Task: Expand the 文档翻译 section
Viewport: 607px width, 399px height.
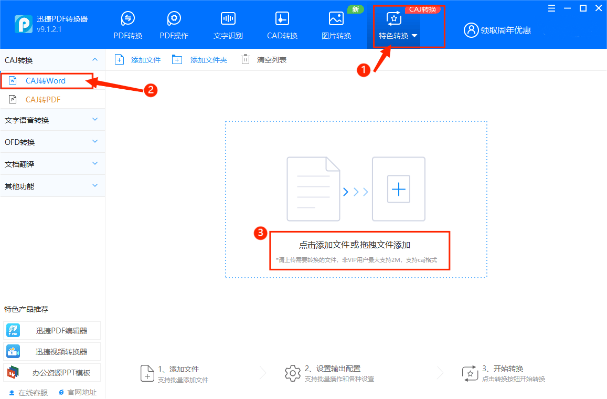Action: (52, 164)
